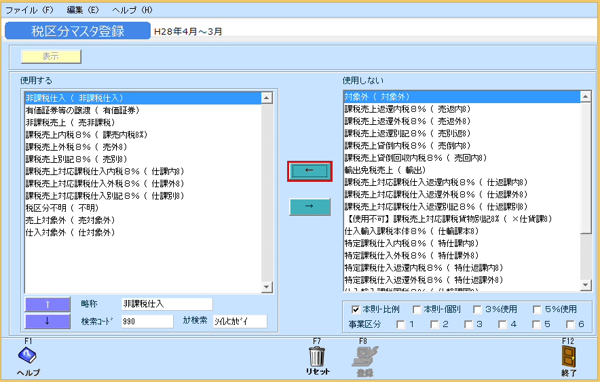Click the purple ↑ move-up button

[48, 305]
